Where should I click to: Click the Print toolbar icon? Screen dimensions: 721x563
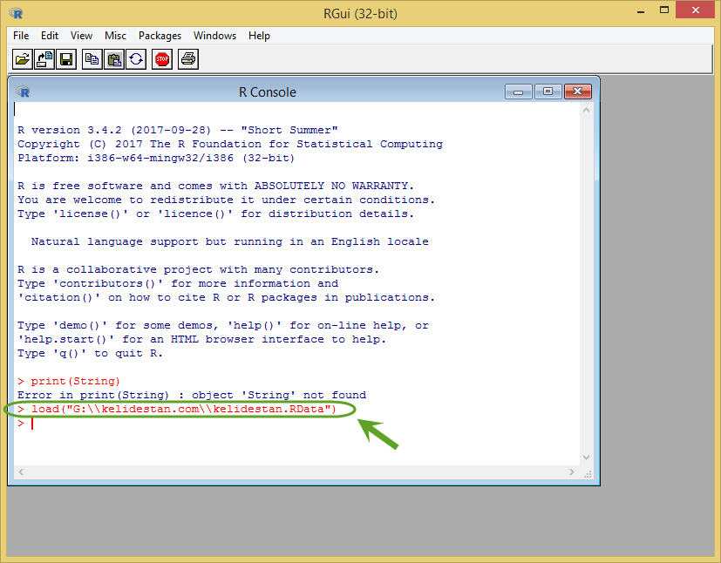[x=188, y=59]
